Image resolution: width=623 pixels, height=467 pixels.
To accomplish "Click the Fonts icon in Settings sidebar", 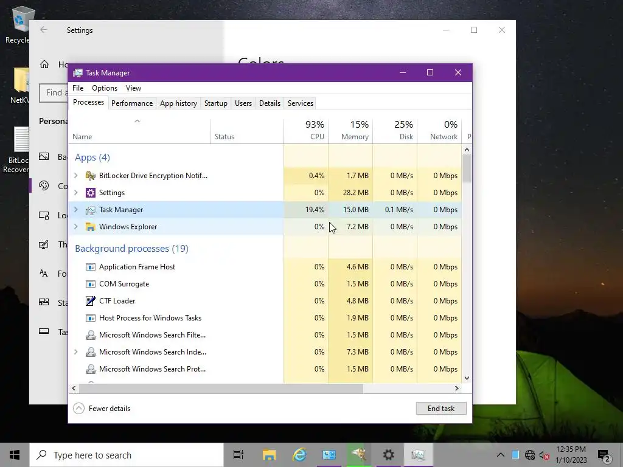I will click(44, 273).
